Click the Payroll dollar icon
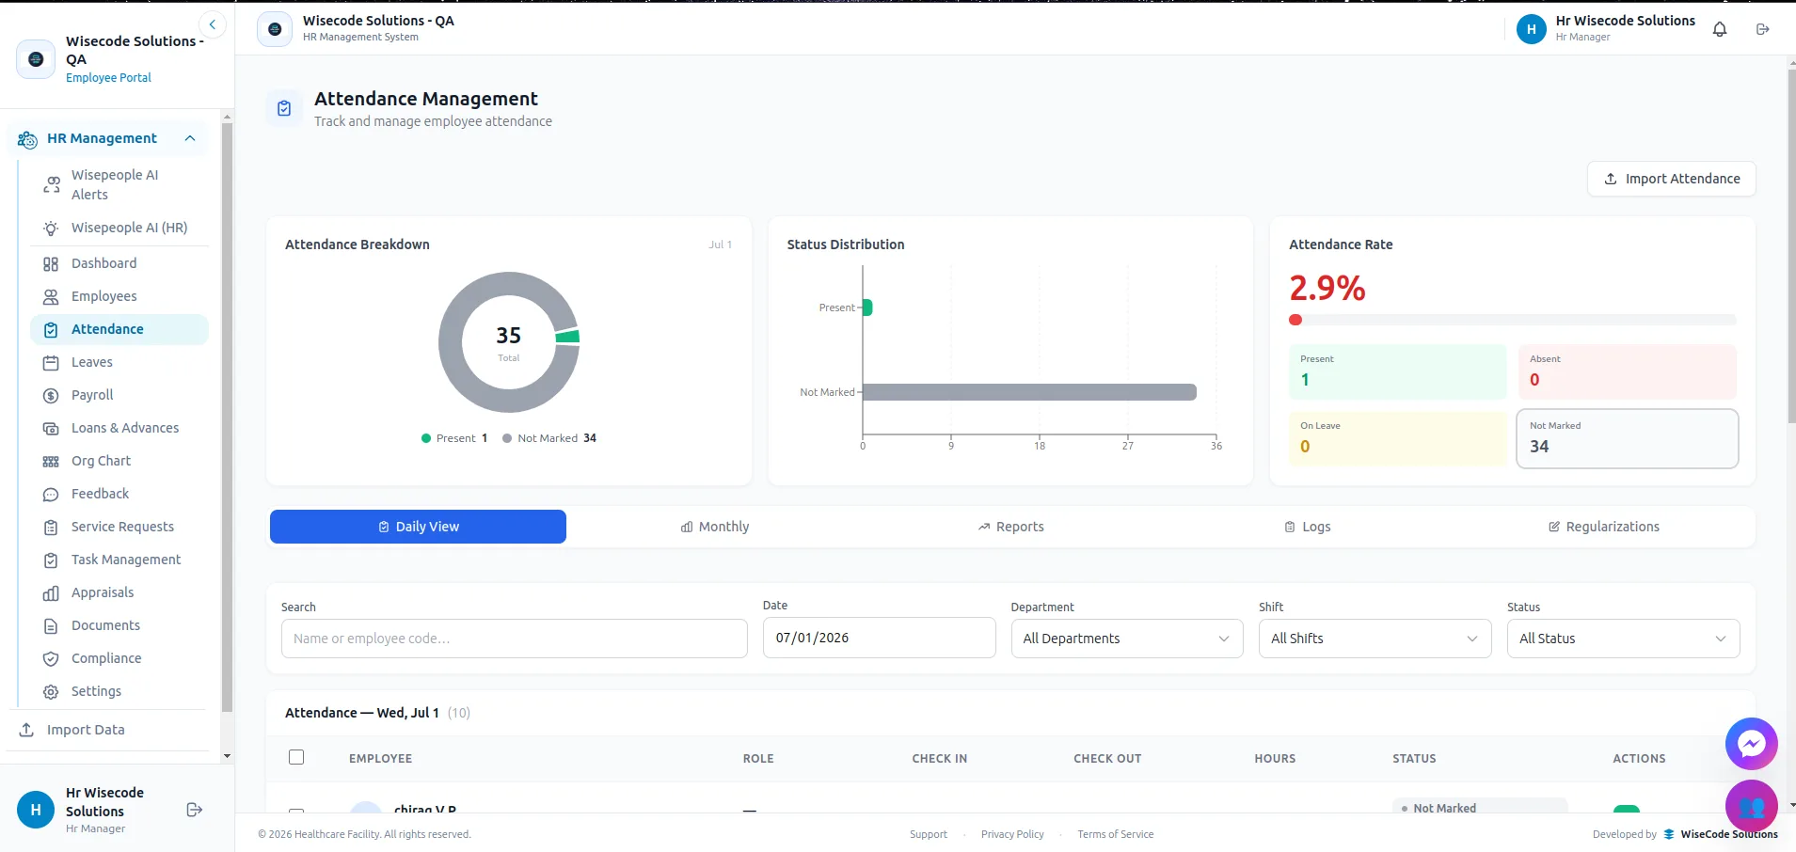Image resolution: width=1796 pixels, height=852 pixels. (51, 396)
